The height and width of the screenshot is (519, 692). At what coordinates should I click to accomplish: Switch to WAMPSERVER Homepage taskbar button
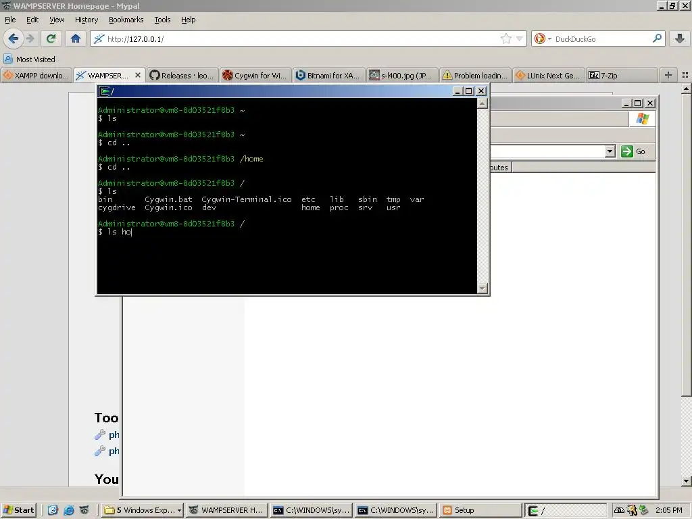pos(227,510)
